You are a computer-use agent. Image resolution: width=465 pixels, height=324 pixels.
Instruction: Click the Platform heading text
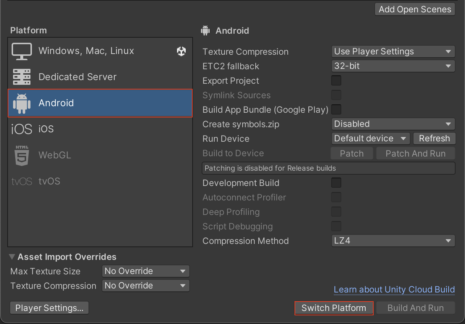[x=28, y=30]
